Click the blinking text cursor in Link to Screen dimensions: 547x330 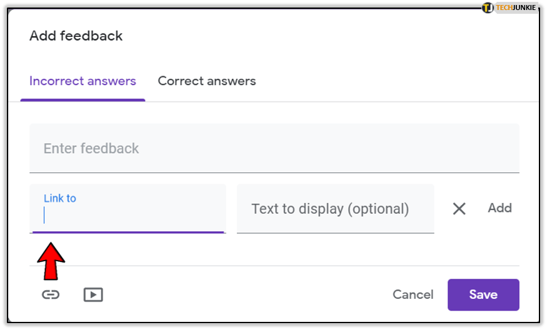click(44, 216)
